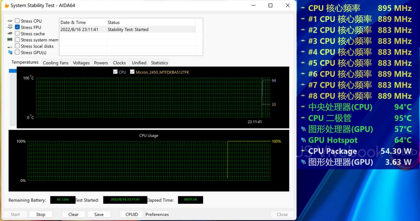Image resolution: width=420 pixels, height=221 pixels.
Task: Disable the Stress FPU checkbox
Action: pyautogui.click(x=17, y=27)
